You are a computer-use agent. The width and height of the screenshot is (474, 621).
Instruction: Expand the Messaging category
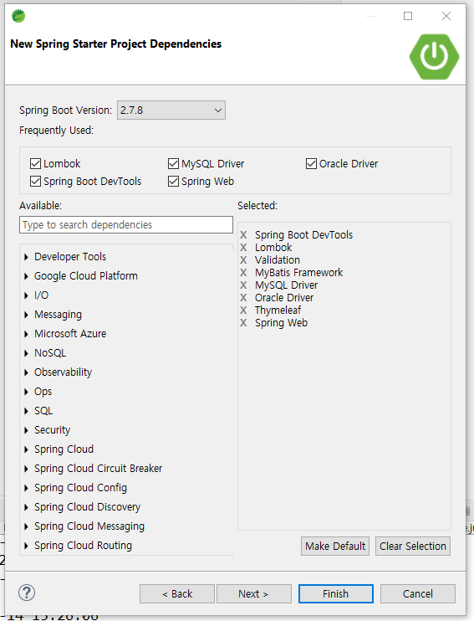26,315
